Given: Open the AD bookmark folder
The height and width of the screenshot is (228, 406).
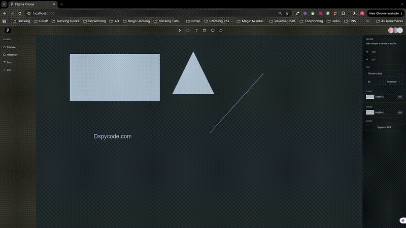Looking at the screenshot, I should [114, 21].
